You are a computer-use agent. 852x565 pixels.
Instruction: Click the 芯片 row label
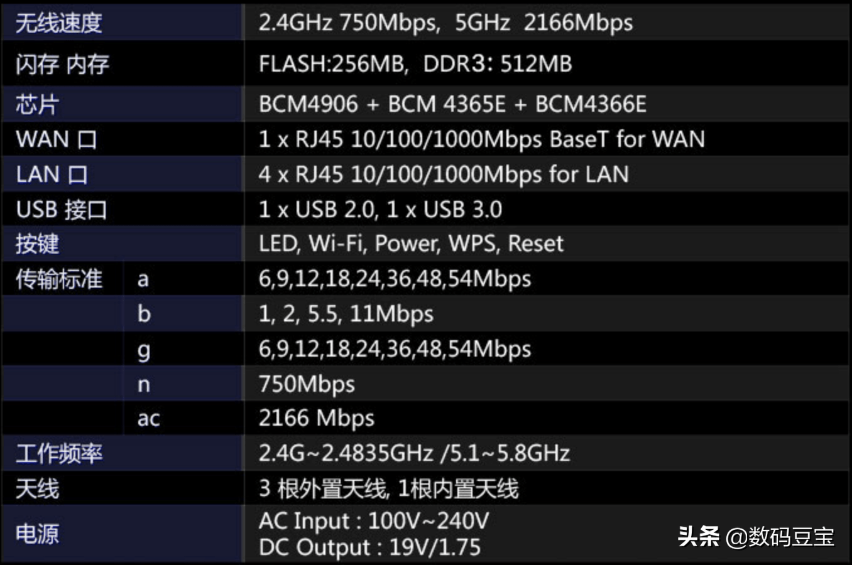[x=37, y=104]
